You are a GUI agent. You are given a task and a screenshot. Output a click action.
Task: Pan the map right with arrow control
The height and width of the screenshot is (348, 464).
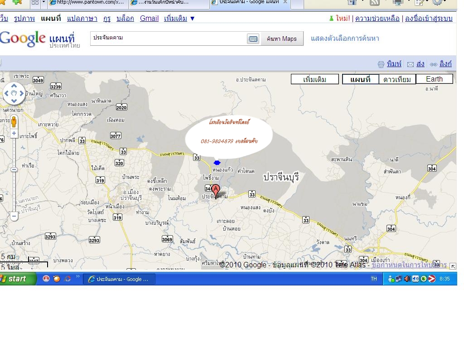(x=22, y=93)
